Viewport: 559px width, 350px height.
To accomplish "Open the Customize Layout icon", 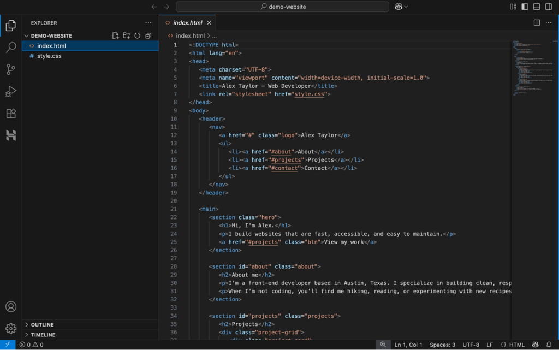I will coord(513,7).
